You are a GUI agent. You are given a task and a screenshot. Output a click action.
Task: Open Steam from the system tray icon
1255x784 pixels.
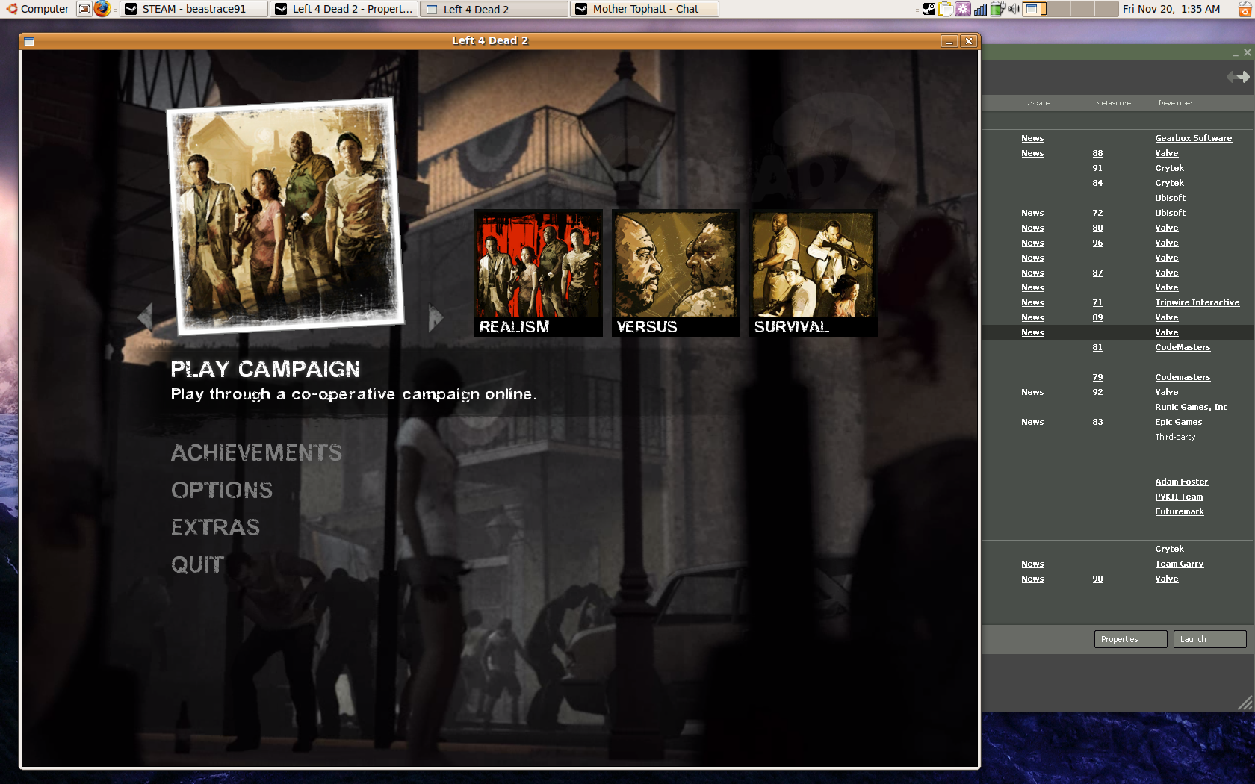[x=929, y=9]
